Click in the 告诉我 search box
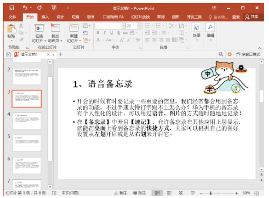 pos(218,17)
